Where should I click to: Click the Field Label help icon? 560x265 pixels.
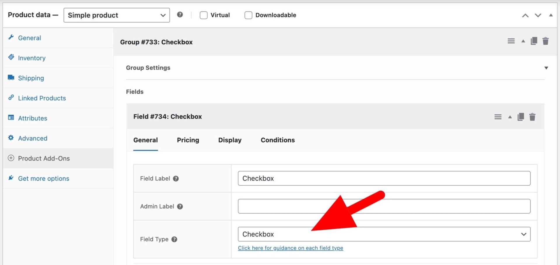(x=176, y=179)
